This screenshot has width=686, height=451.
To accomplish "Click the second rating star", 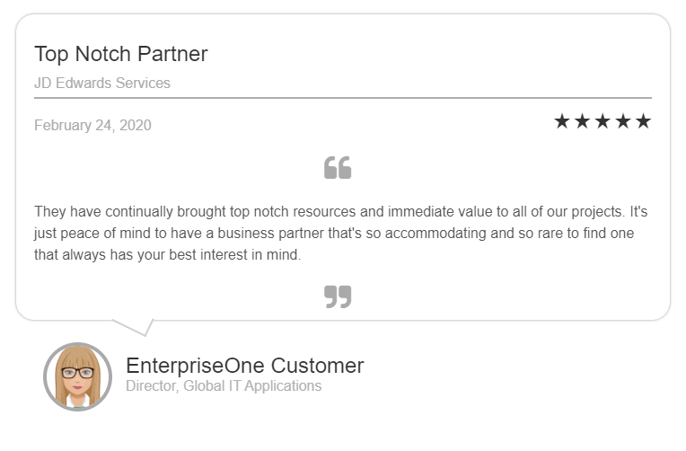I will point(583,121).
